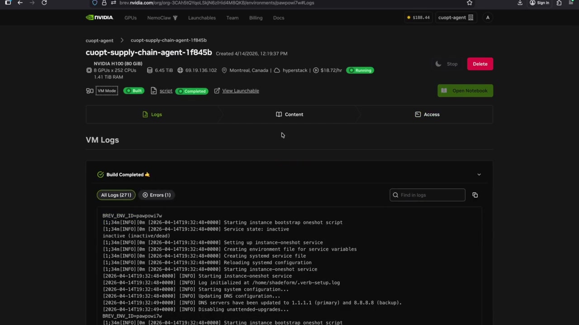Open Team in top navigation

click(x=233, y=18)
